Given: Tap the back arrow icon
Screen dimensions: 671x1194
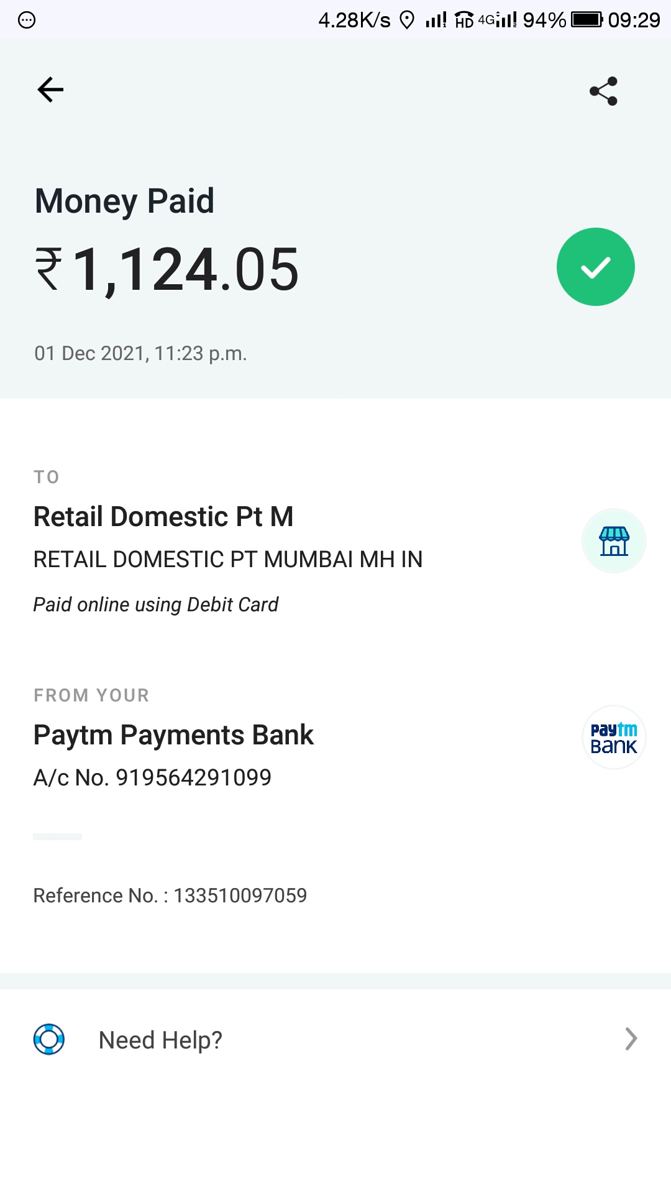Looking at the screenshot, I should [50, 90].
